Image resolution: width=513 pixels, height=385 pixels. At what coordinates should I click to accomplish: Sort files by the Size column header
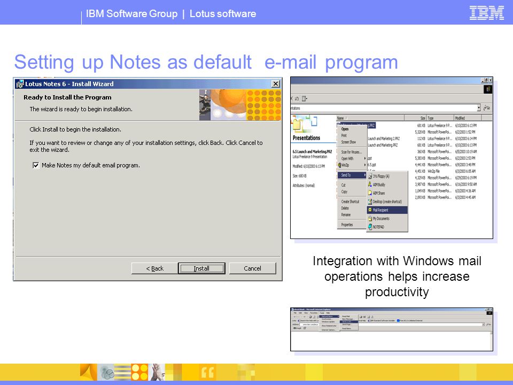[416, 118]
